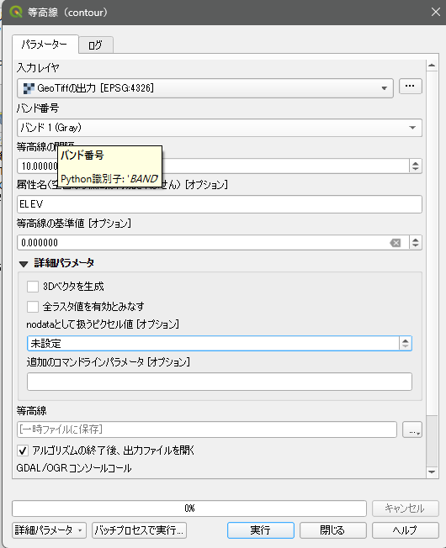
Task: Select the パラメーター tab
Action: click(45, 45)
